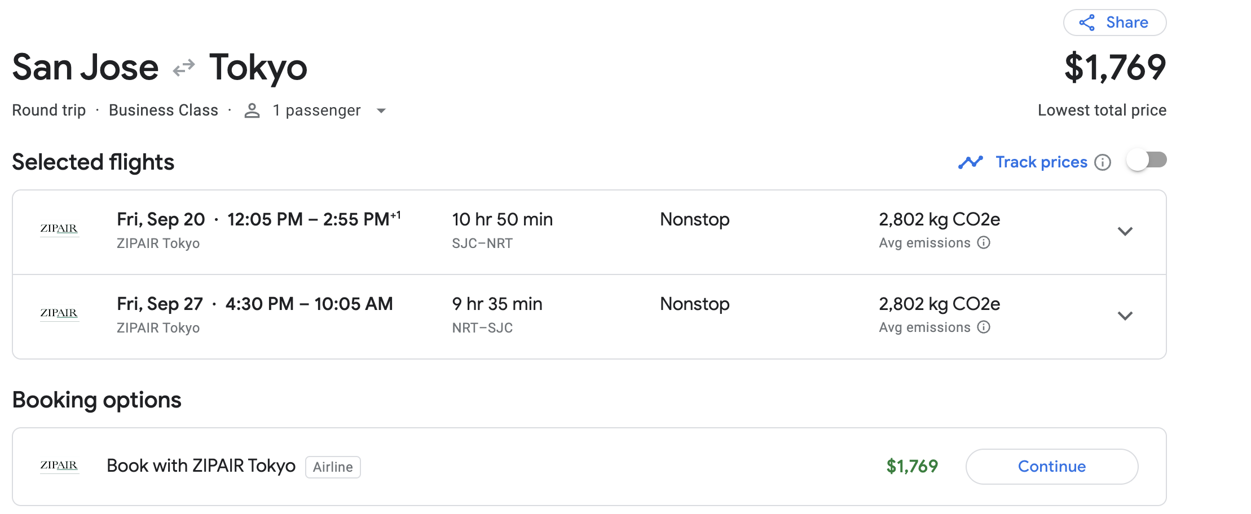Expand the Sep 20 SJC–NRT flight details

click(1125, 232)
